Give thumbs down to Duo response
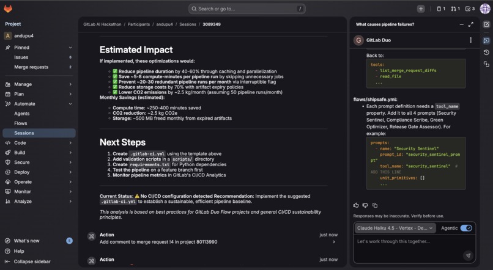Screen dimensions: 493x270 [x=365, y=205]
